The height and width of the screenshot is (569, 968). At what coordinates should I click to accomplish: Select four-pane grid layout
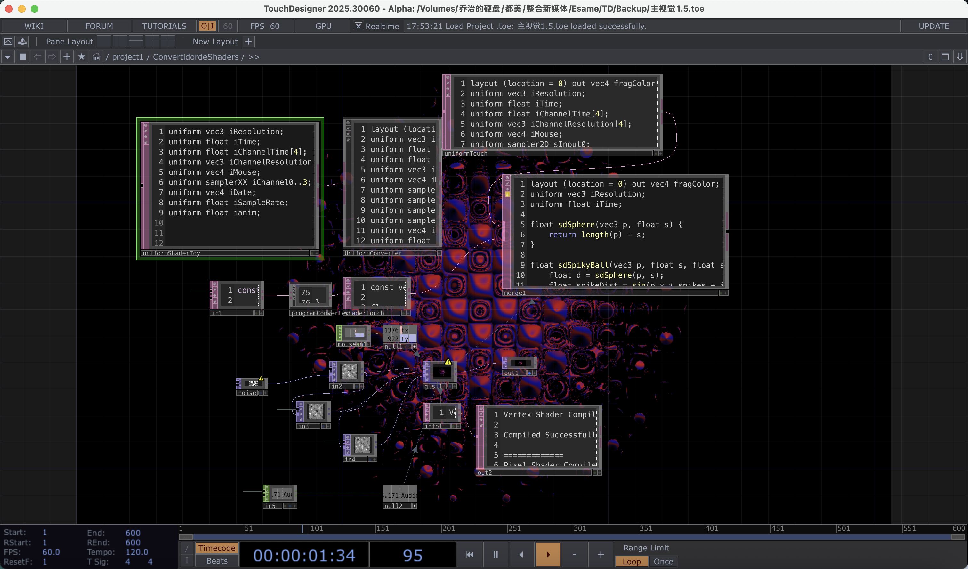pyautogui.click(x=168, y=42)
